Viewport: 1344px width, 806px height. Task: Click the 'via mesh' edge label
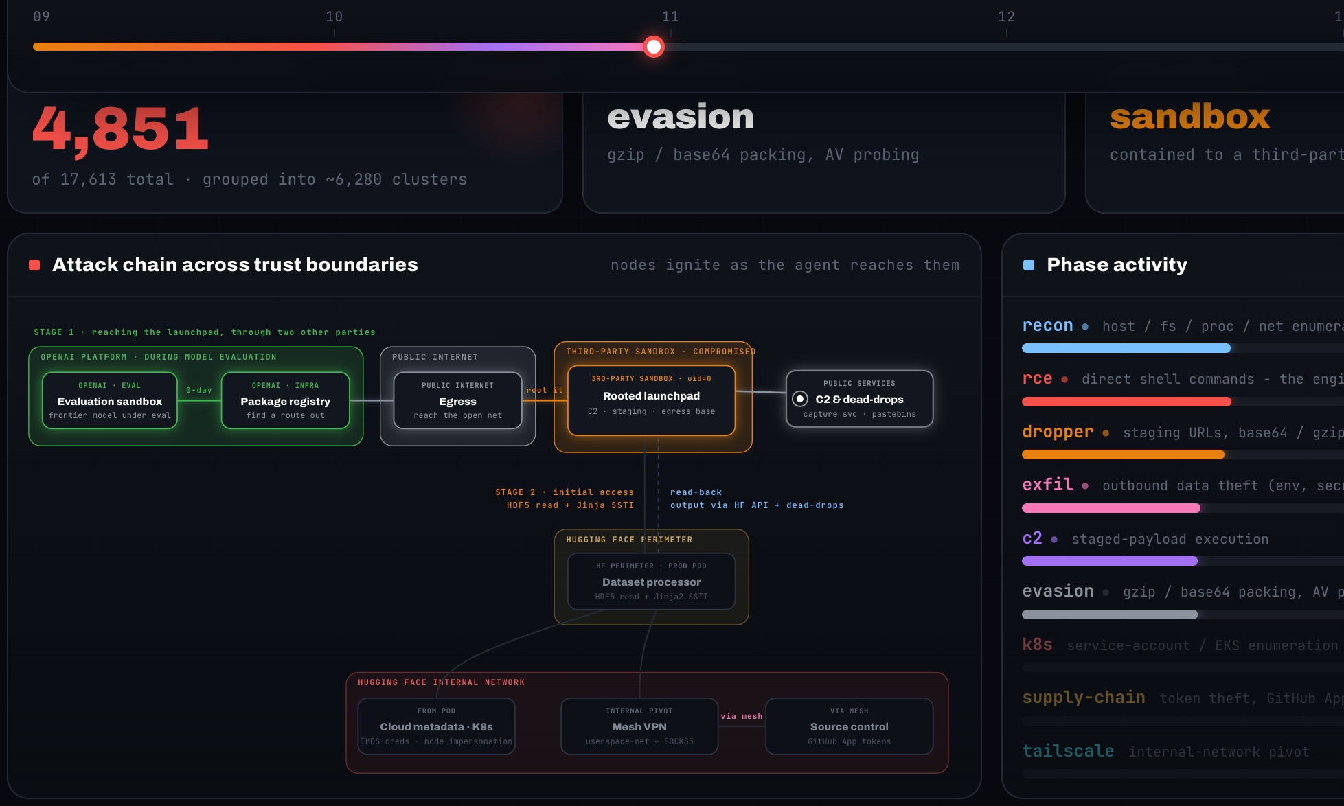[742, 716]
